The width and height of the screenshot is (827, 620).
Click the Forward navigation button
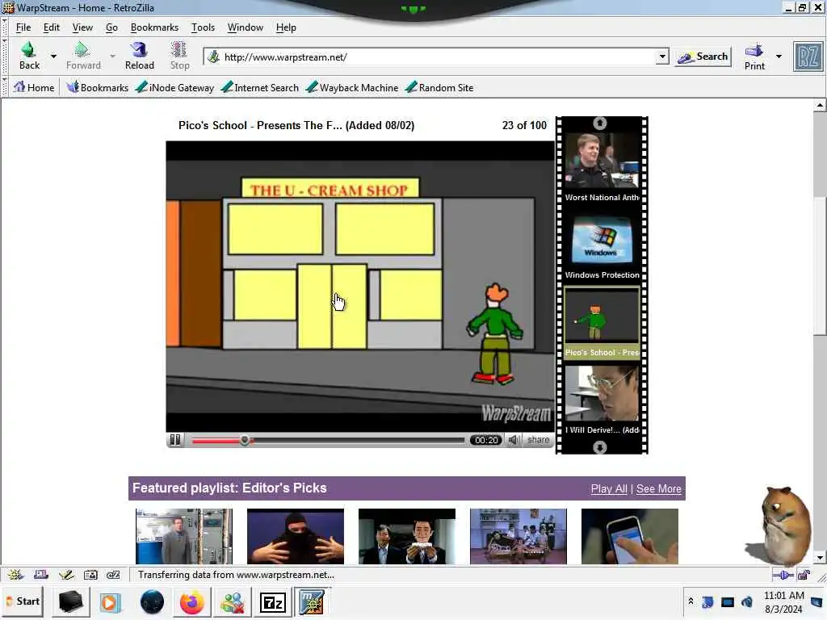point(83,56)
